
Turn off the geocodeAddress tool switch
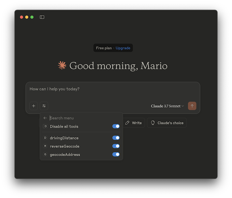click(x=116, y=154)
